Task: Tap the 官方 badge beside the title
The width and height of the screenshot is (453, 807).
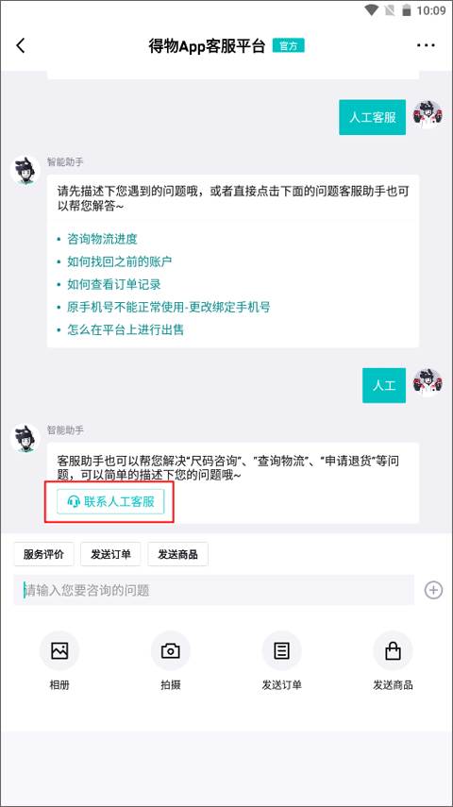Action: [x=288, y=46]
